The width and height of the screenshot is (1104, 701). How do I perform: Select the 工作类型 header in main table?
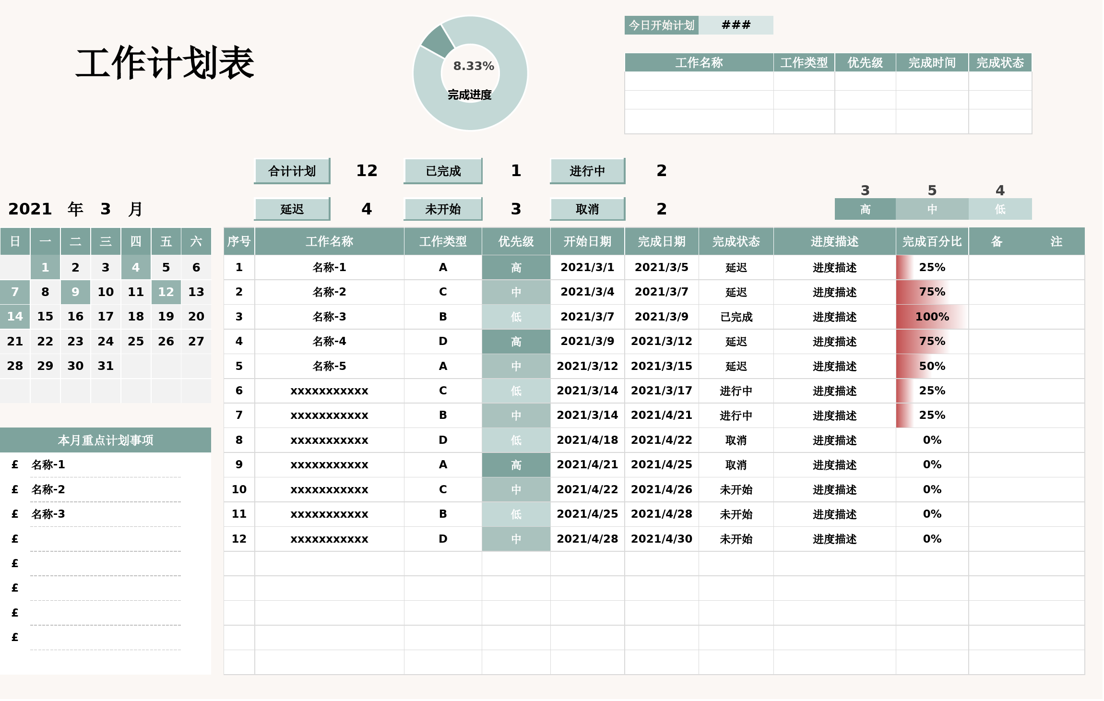[x=443, y=241]
